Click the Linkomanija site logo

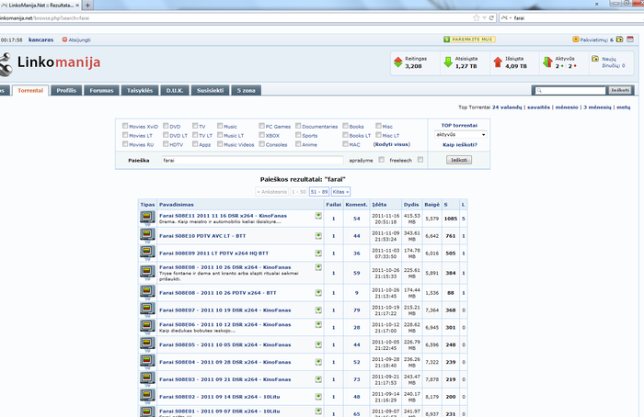click(x=50, y=63)
